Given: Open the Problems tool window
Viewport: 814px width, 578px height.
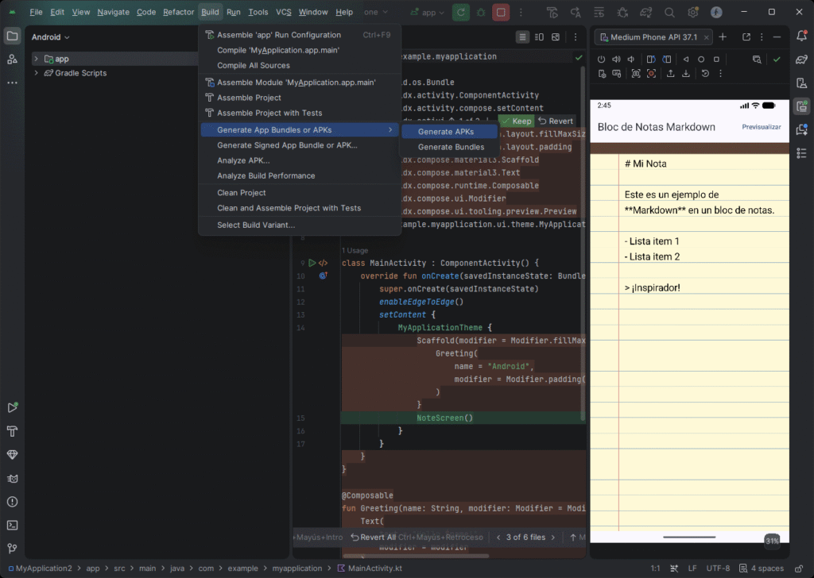Looking at the screenshot, I should tap(13, 502).
